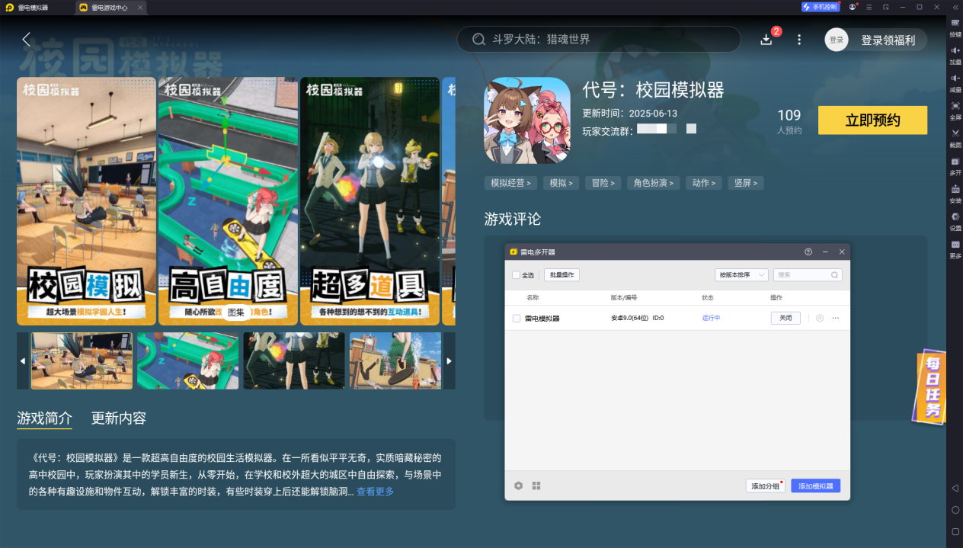963x548 pixels.
Task: Click 登录领福利 login button
Action: tap(888, 40)
